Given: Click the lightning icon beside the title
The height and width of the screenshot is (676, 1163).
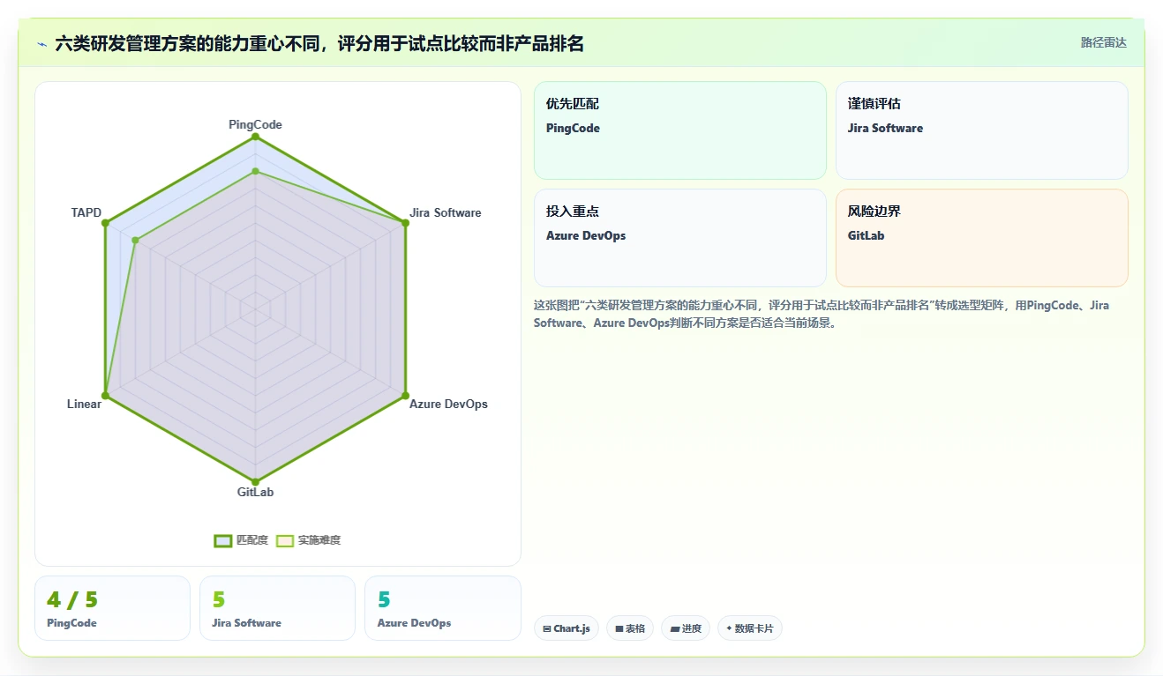Looking at the screenshot, I should (41, 44).
